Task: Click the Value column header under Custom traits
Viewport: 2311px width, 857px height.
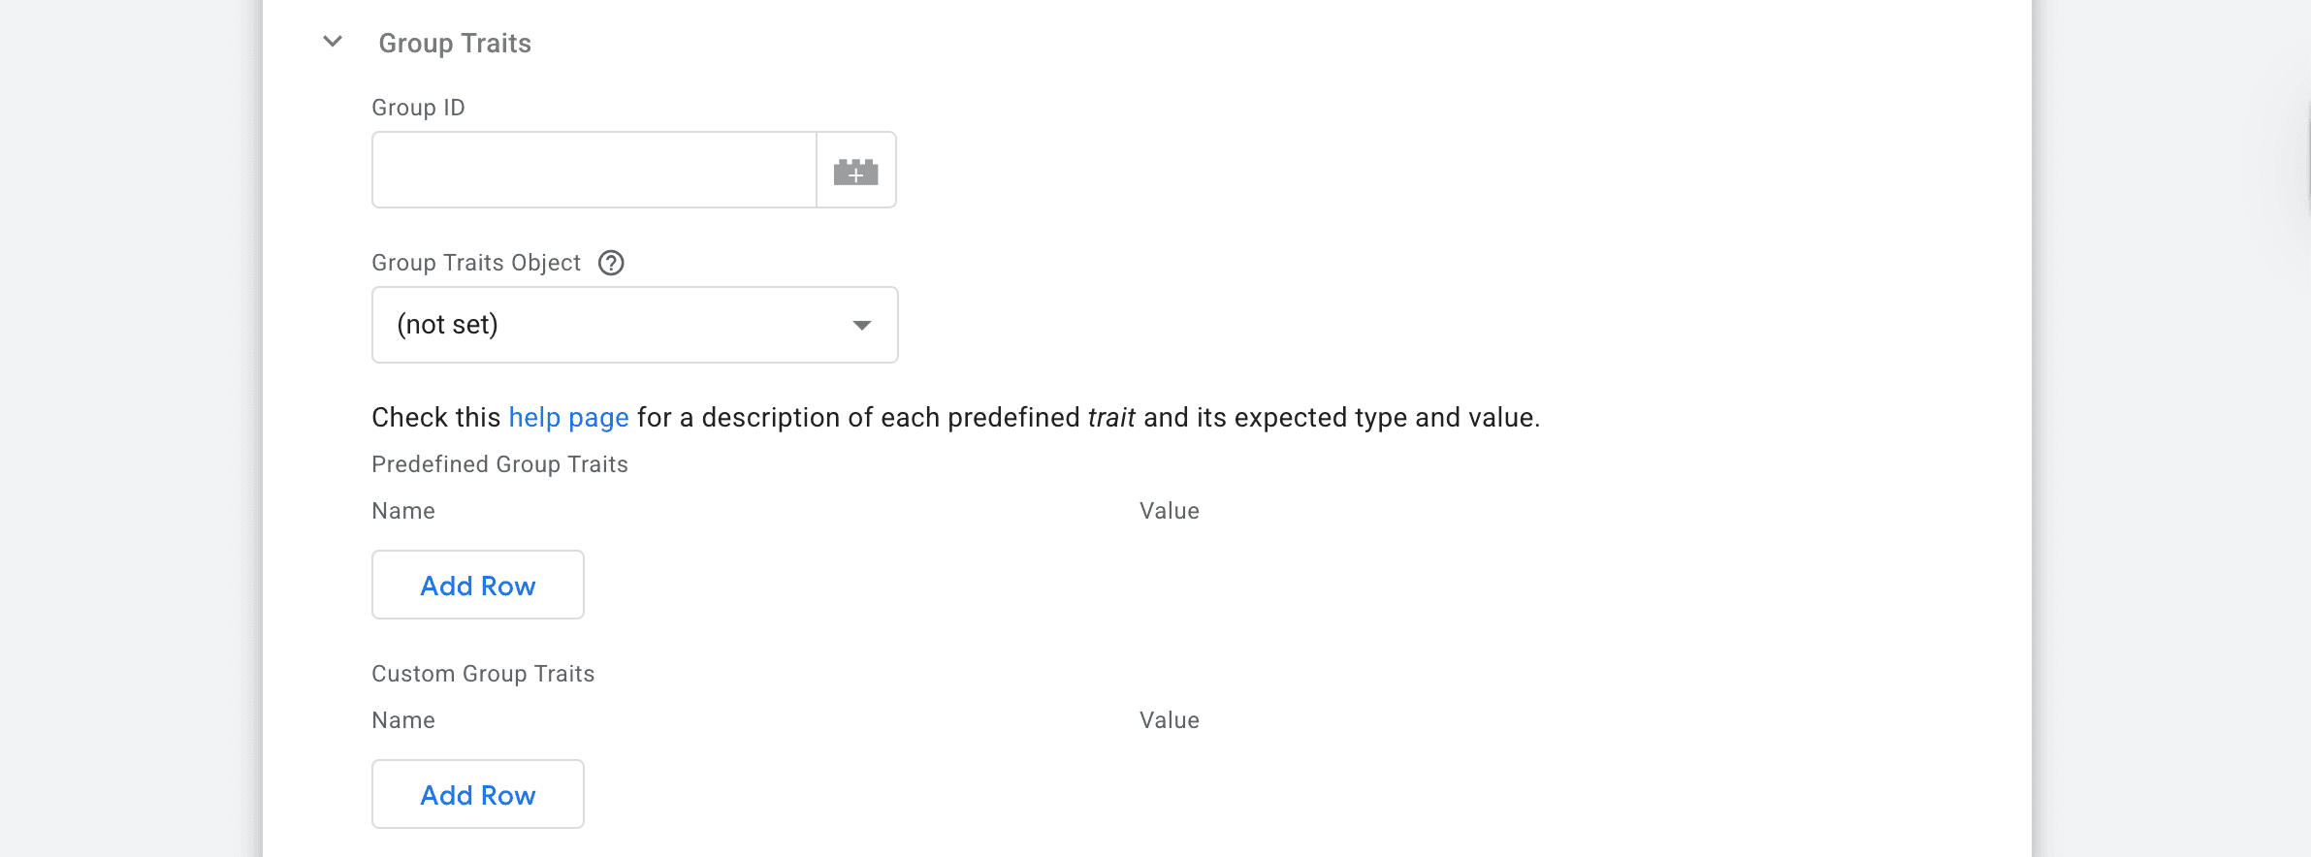Action: pos(1169,719)
